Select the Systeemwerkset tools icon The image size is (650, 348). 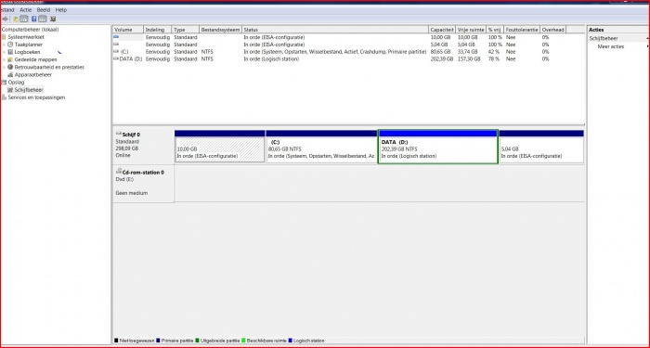pos(5,37)
